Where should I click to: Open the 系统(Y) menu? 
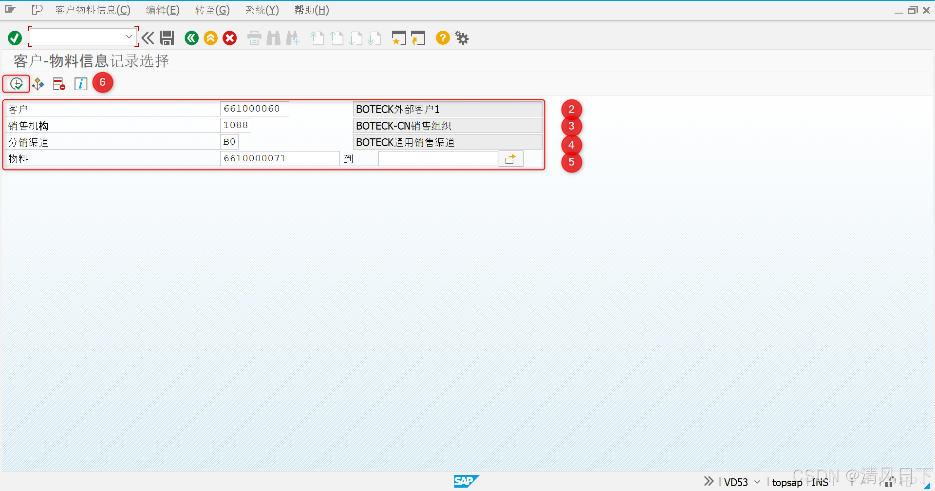coord(262,10)
